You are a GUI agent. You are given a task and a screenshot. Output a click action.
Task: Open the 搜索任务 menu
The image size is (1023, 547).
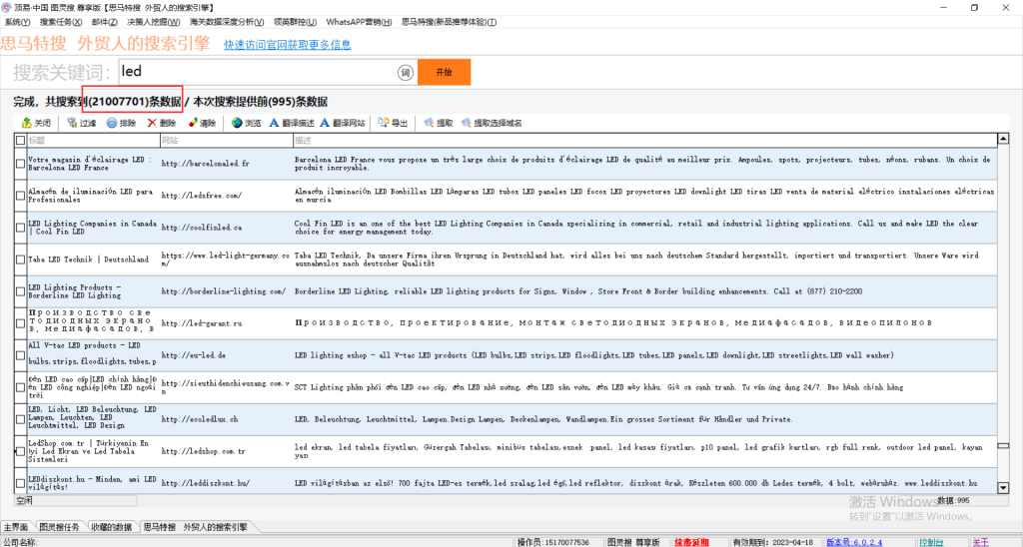[x=60, y=21]
